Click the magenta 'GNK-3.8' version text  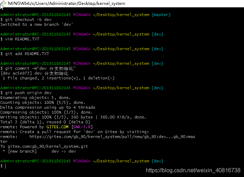[x=82, y=127]
